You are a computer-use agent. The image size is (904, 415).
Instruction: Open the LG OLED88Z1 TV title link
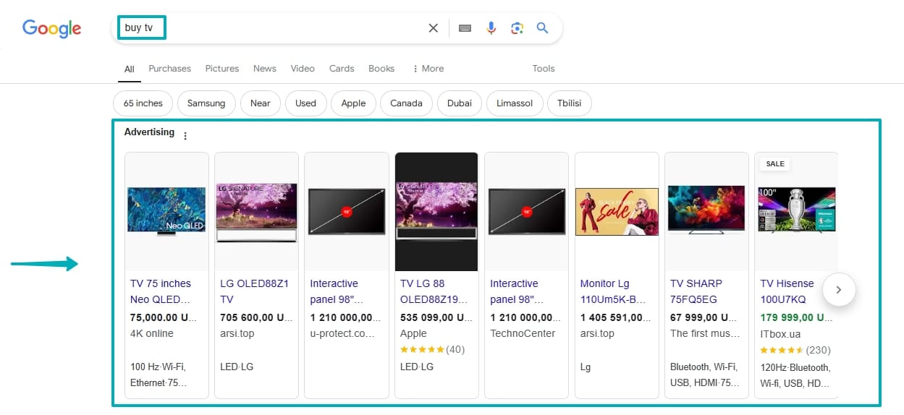pos(254,291)
